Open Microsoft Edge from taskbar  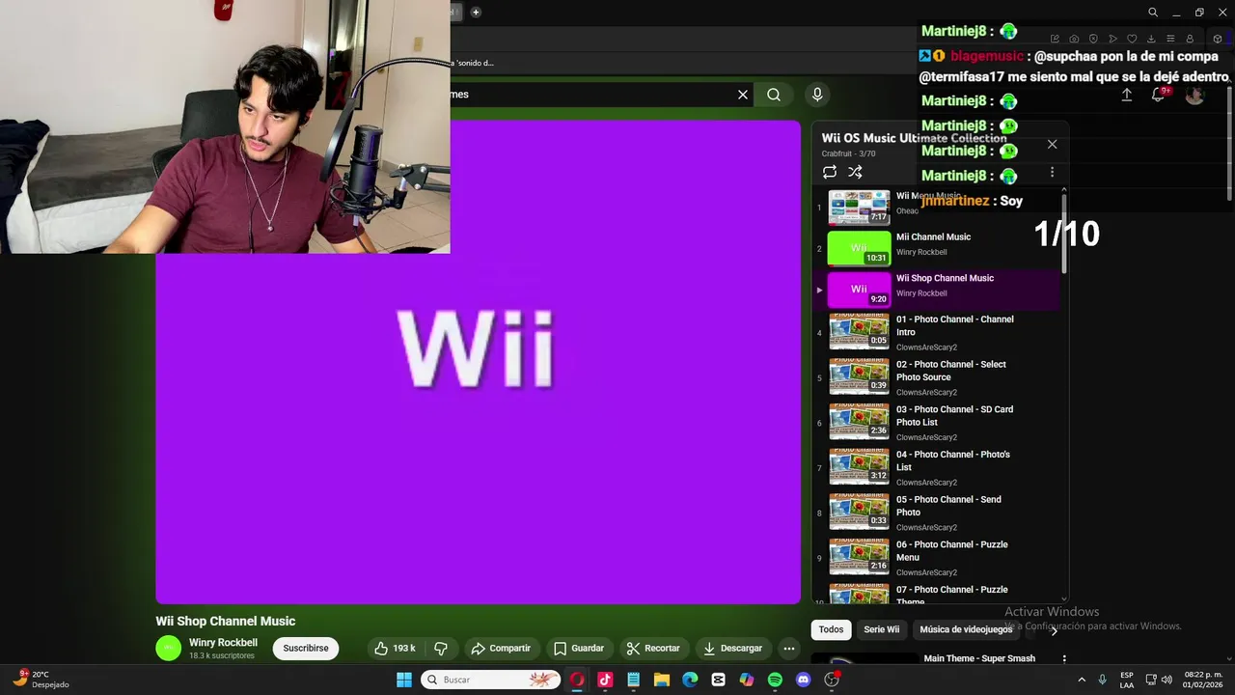[x=690, y=680]
